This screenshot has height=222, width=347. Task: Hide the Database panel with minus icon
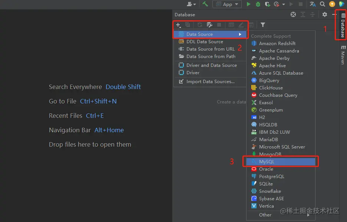334,14
